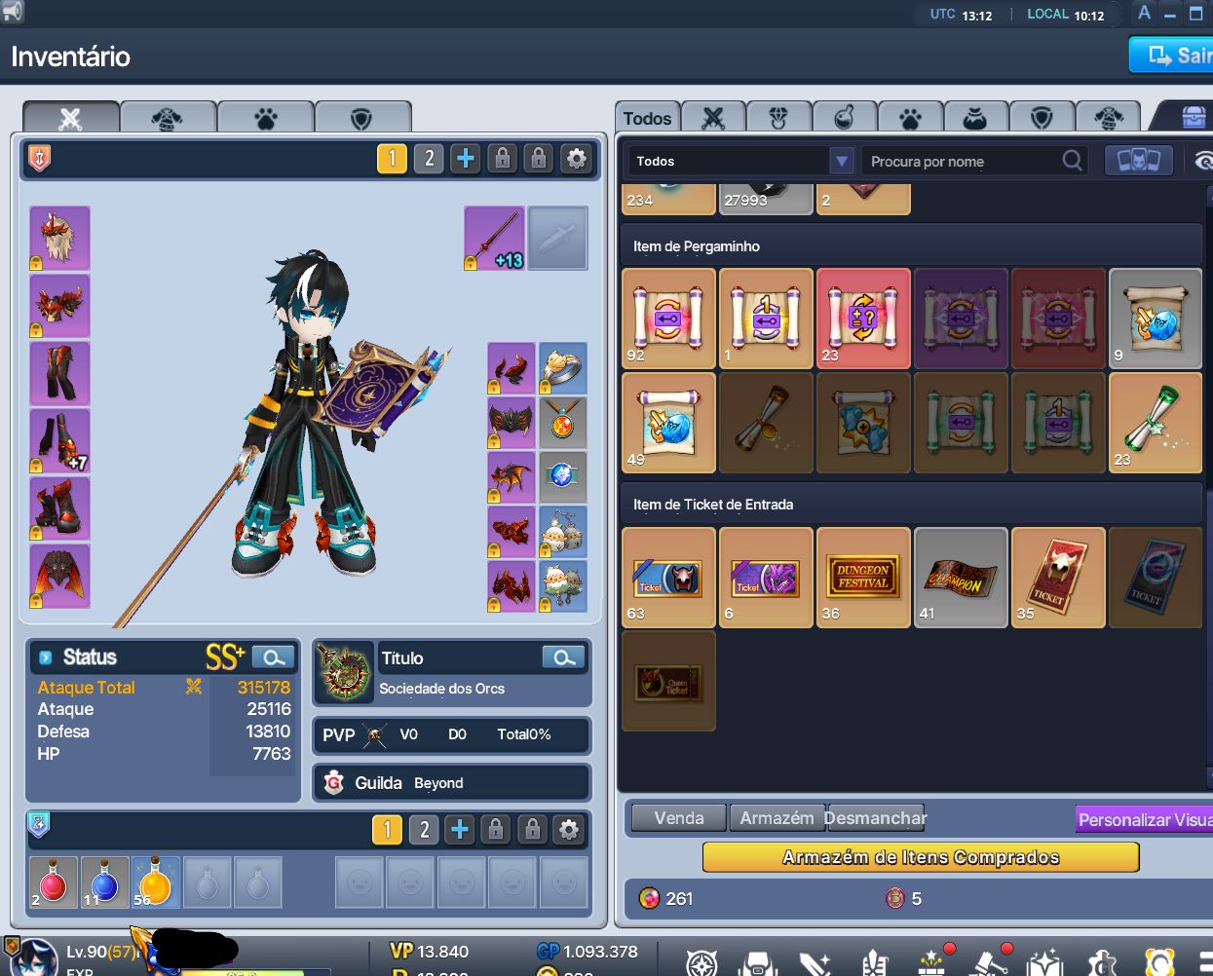This screenshot has height=976, width=1213.
Task: Open Personalizar Visual
Action: [1145, 819]
